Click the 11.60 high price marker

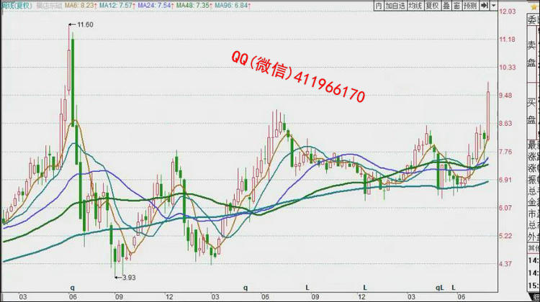pyautogui.click(x=86, y=25)
